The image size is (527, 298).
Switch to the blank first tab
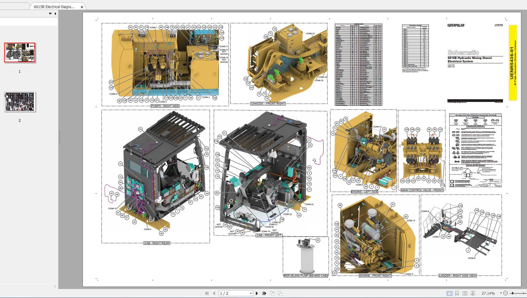[14, 6]
